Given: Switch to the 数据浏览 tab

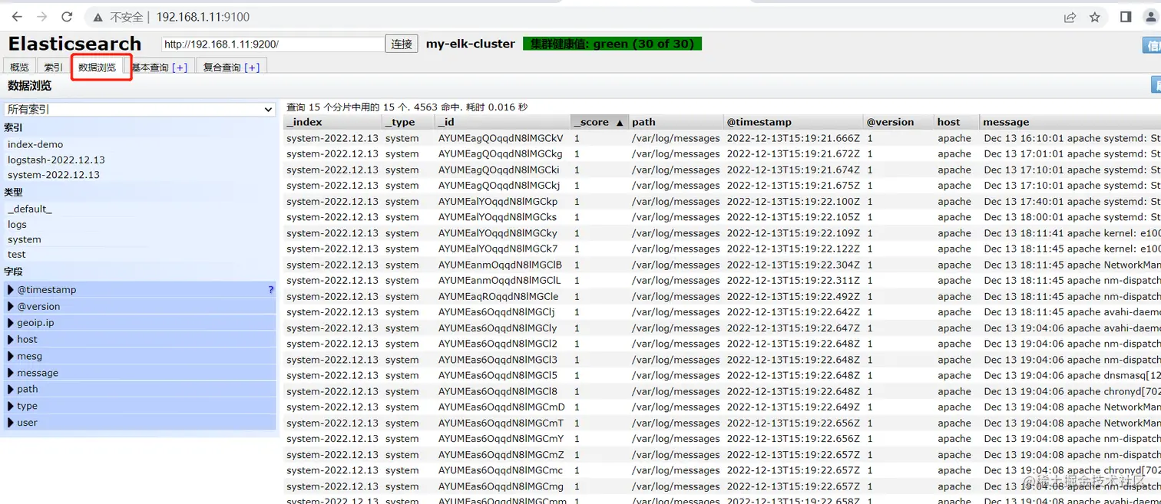Looking at the screenshot, I should coord(97,68).
